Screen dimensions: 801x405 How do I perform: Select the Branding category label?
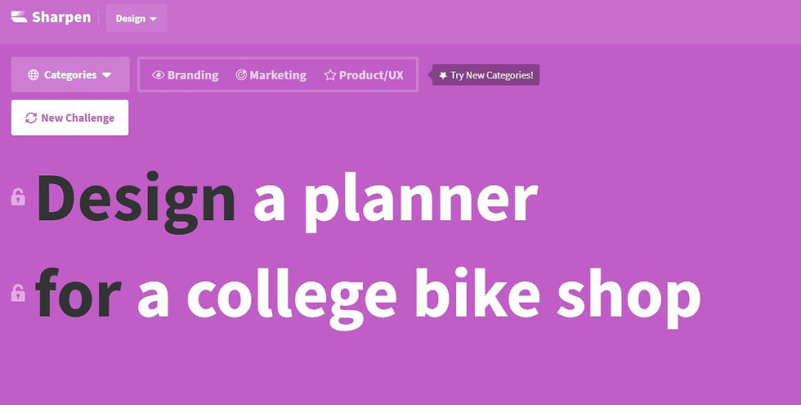[x=193, y=75]
